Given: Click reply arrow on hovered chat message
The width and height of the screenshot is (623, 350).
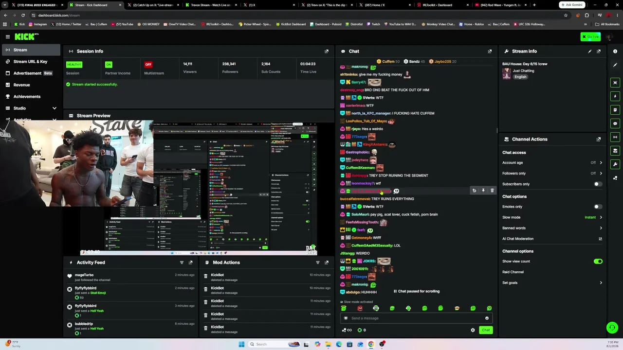Looking at the screenshot, I should [x=474, y=191].
